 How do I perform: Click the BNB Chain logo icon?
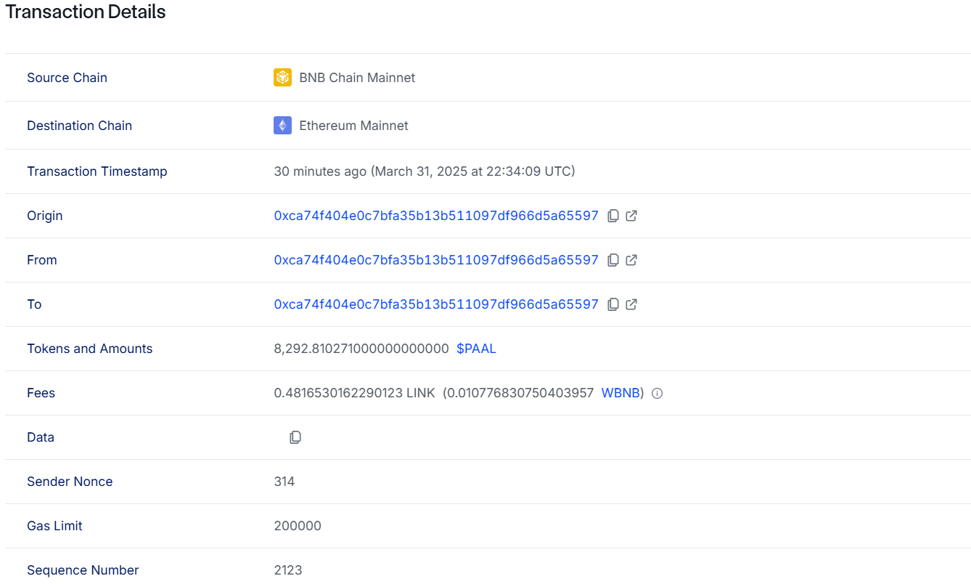(x=282, y=78)
